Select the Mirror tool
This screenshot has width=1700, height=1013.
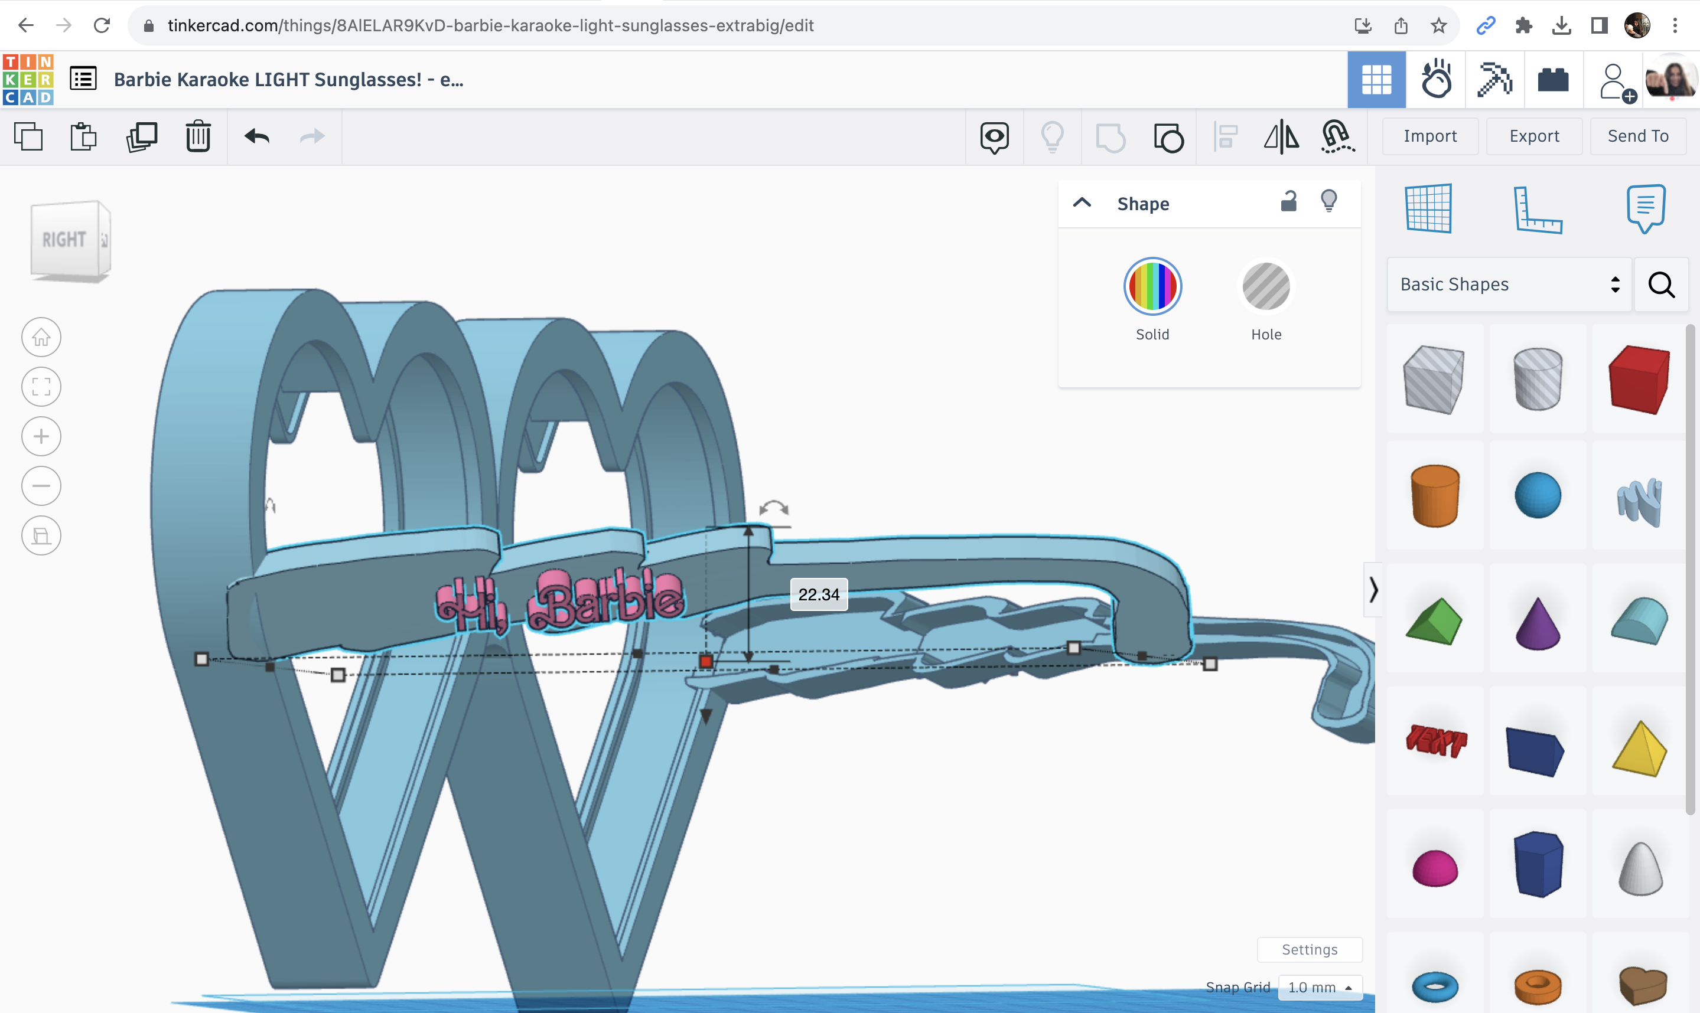pyautogui.click(x=1282, y=136)
